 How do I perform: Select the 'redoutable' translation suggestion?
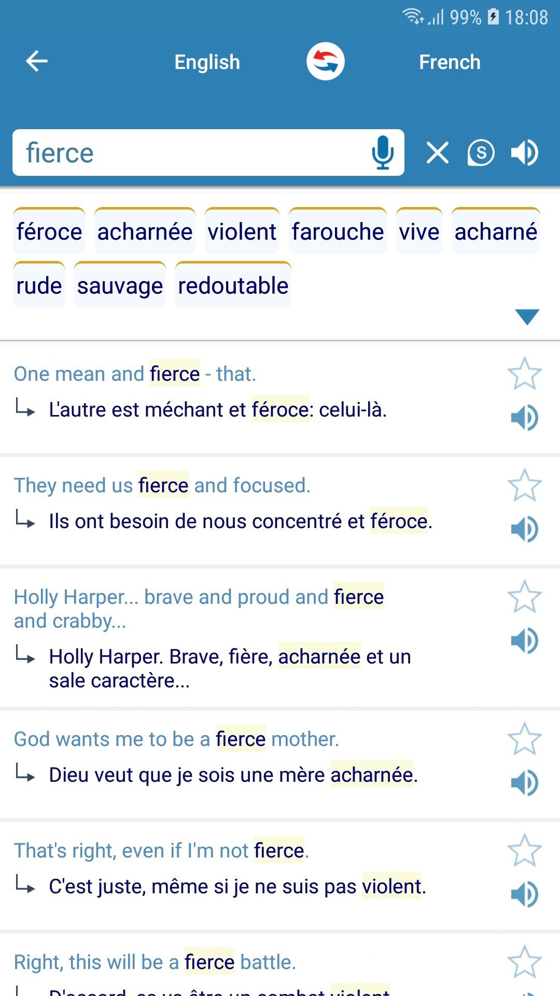coord(233,285)
